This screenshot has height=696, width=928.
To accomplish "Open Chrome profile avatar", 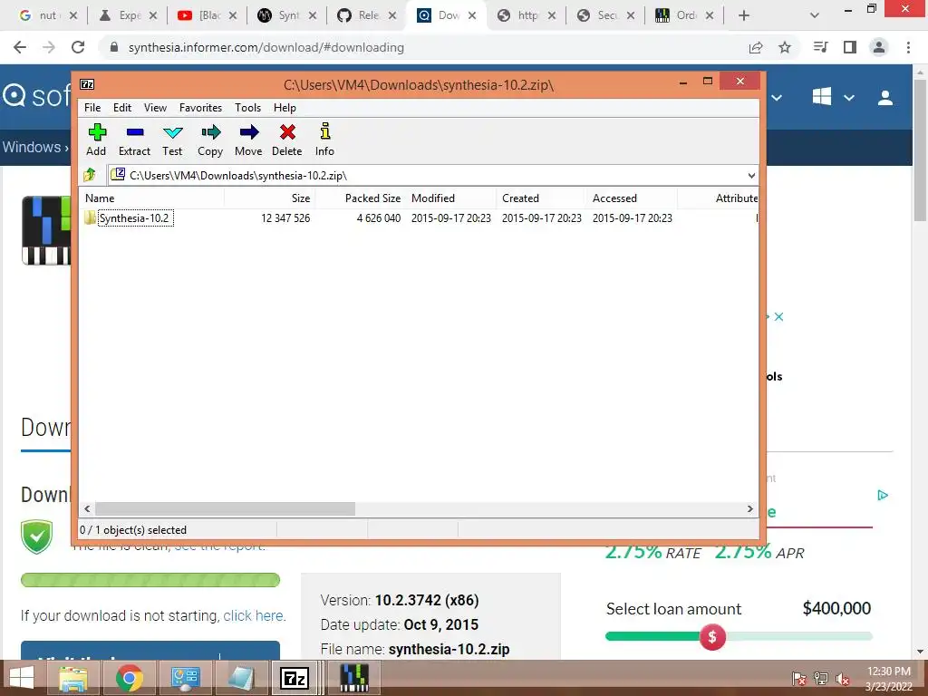I will (879, 47).
